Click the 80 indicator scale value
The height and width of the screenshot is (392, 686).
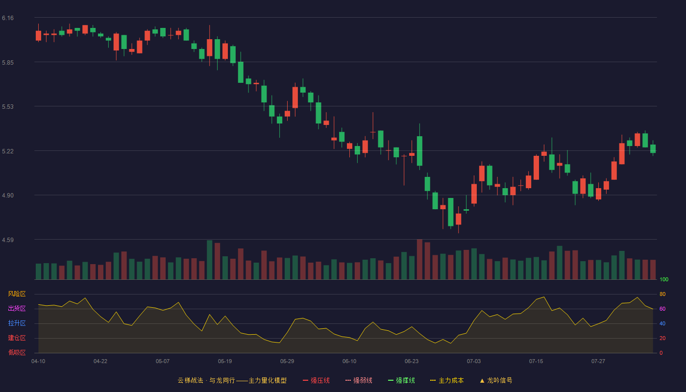[x=662, y=294]
